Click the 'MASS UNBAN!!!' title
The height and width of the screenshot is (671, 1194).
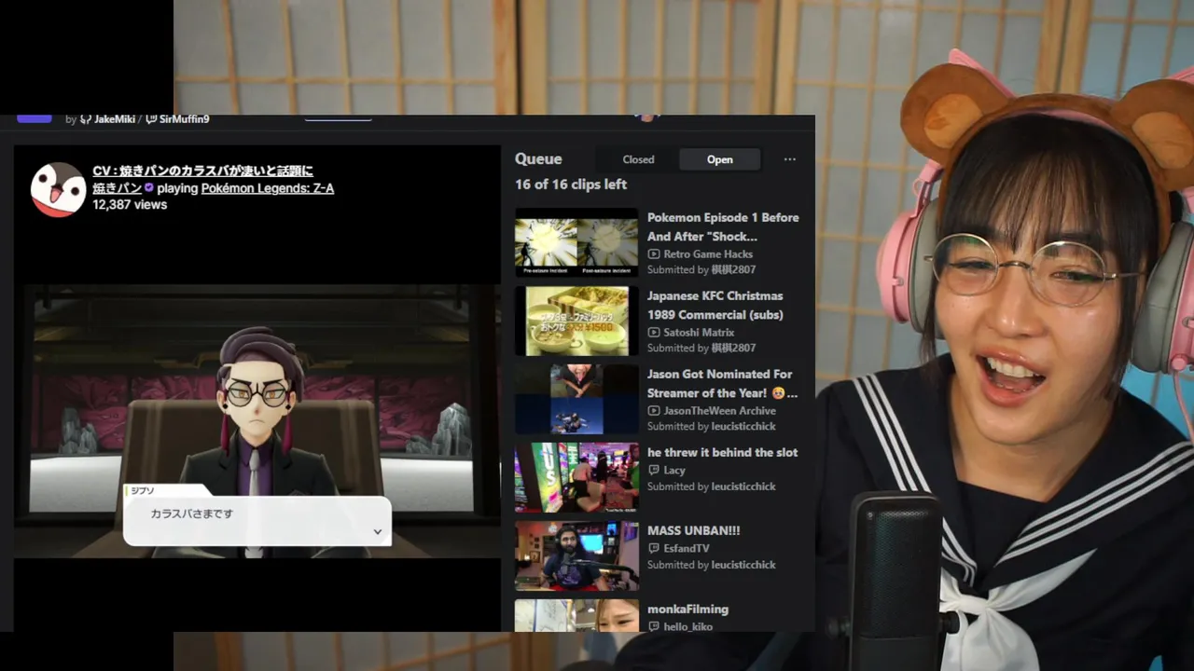click(x=693, y=530)
